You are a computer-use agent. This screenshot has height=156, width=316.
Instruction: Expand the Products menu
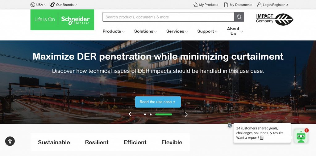(114, 31)
